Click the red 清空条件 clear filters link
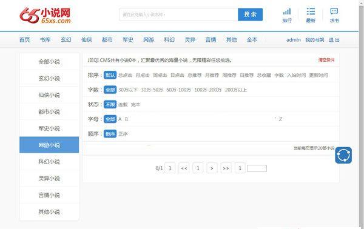Screen dimensions: 364x229 [326, 60]
